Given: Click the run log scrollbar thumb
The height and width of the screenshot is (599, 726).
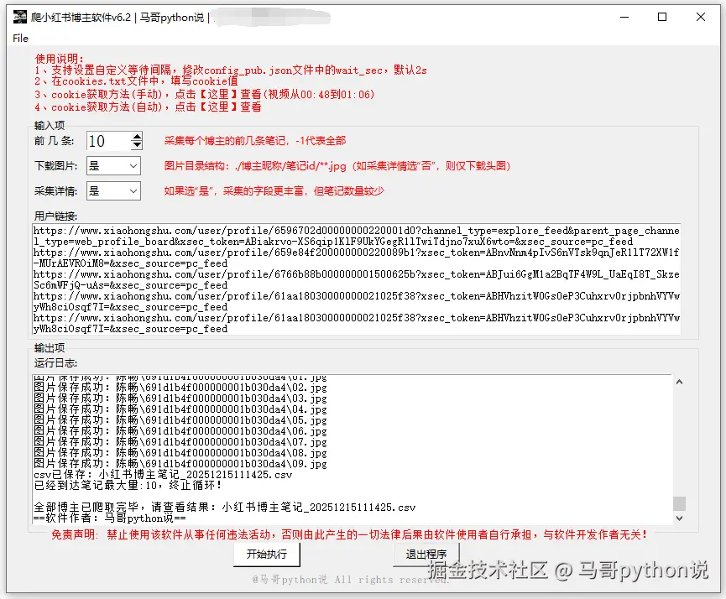Looking at the screenshot, I should click(679, 503).
